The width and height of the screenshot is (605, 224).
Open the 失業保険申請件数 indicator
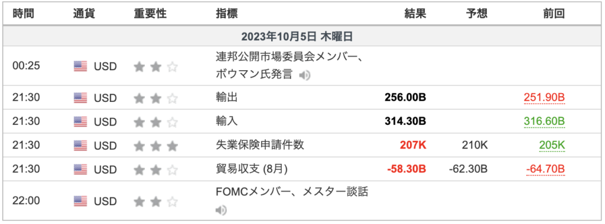point(260,145)
